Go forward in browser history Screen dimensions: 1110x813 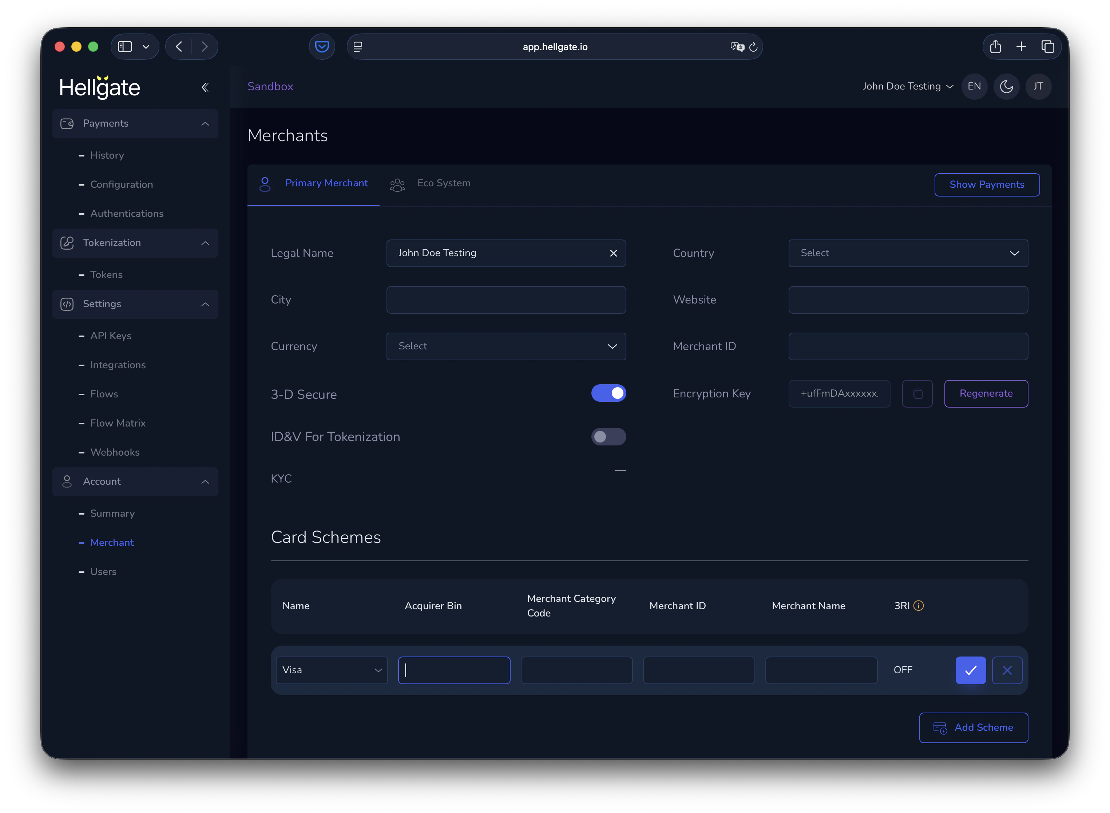pos(205,47)
